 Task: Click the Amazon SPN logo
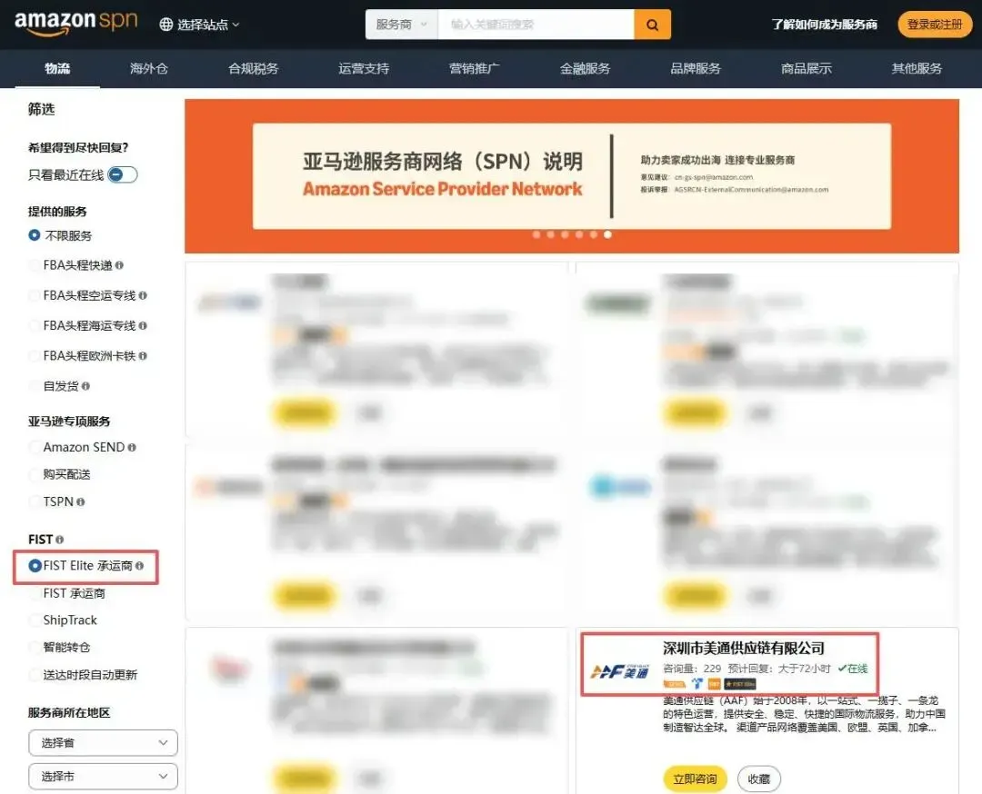tap(75, 23)
